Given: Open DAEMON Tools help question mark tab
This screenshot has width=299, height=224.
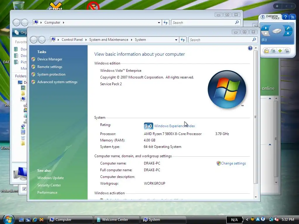Looking at the screenshot, I should (x=285, y=17).
